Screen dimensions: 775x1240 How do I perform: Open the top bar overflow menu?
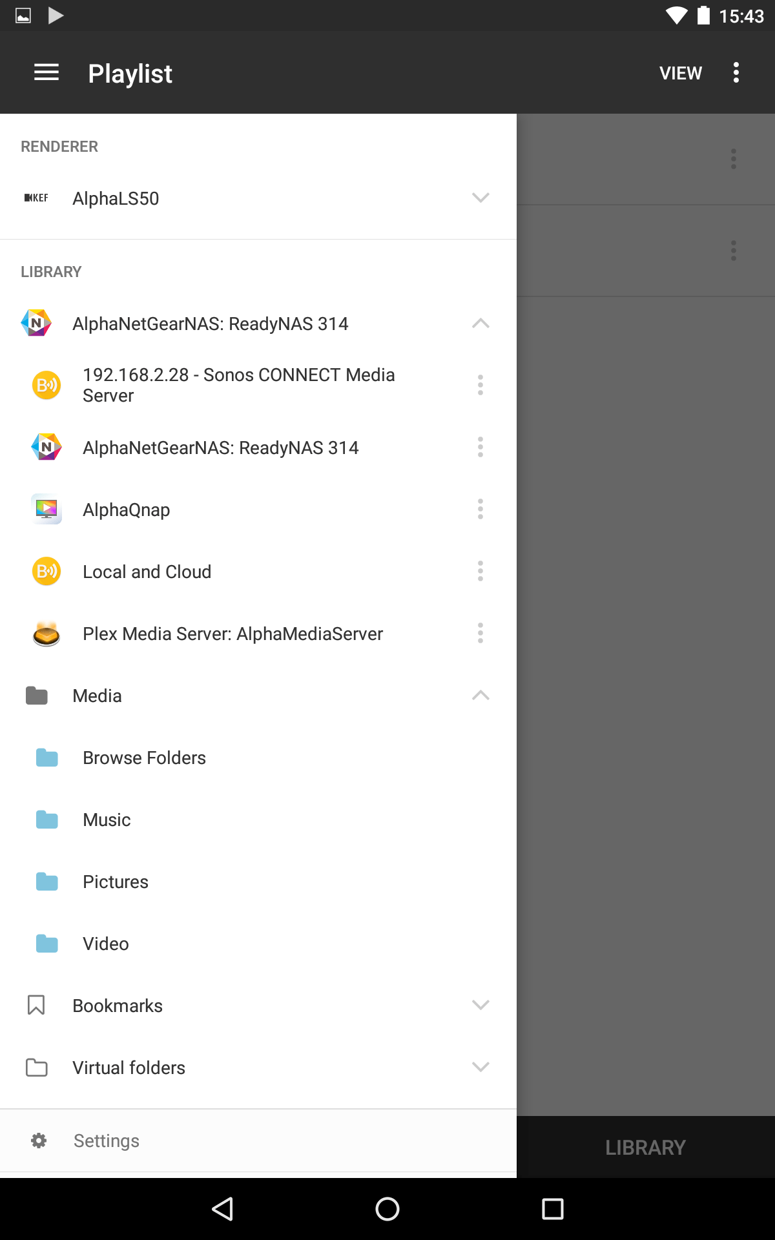point(736,73)
